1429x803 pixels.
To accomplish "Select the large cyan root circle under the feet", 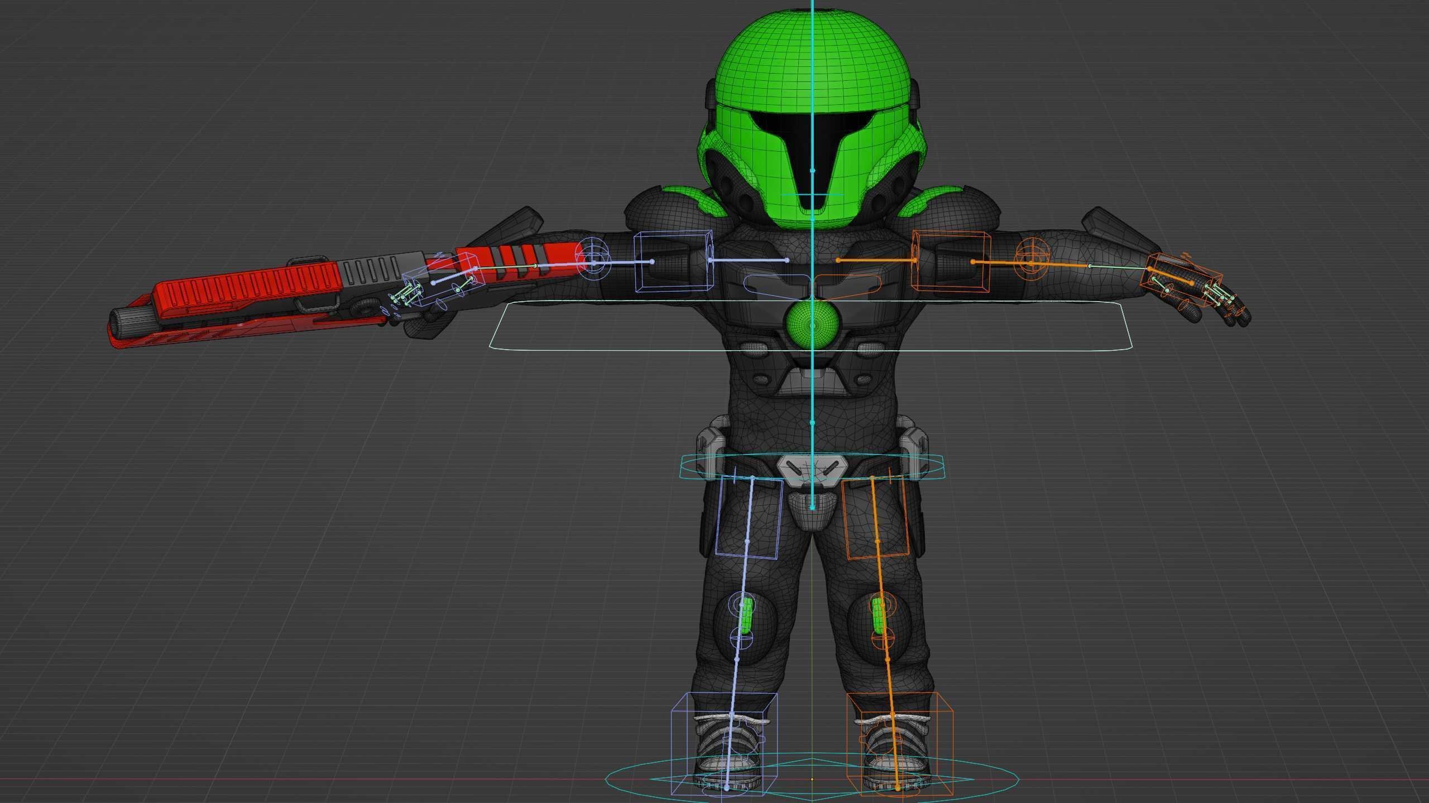I will [813, 778].
